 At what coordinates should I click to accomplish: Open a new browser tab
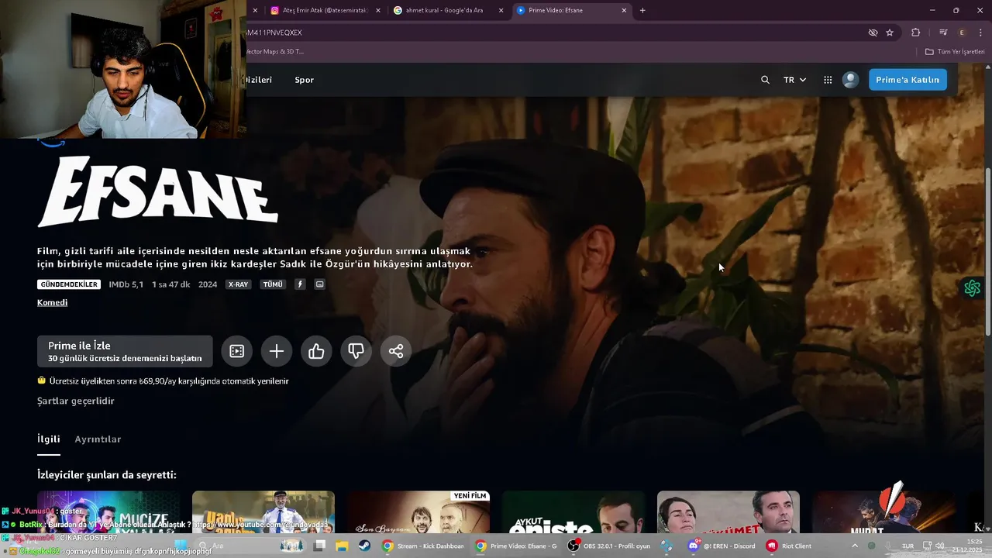(x=642, y=10)
